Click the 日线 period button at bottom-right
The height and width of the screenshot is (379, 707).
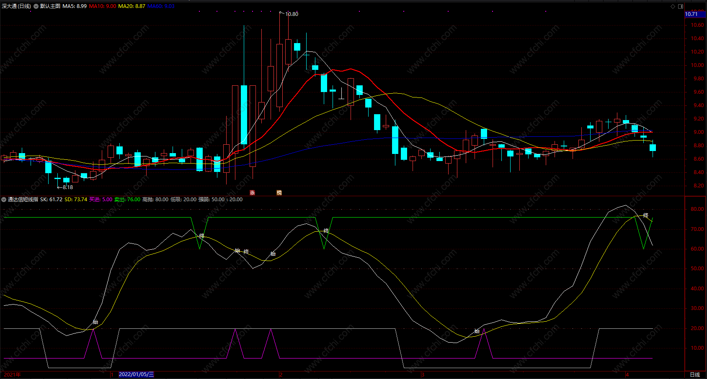(695, 374)
